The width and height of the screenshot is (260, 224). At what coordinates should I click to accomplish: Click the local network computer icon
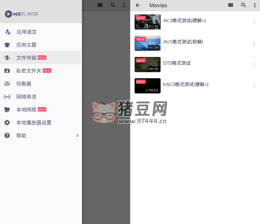7,110
